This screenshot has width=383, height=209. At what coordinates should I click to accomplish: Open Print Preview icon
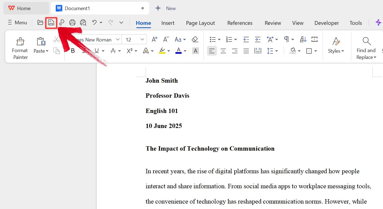(x=83, y=23)
